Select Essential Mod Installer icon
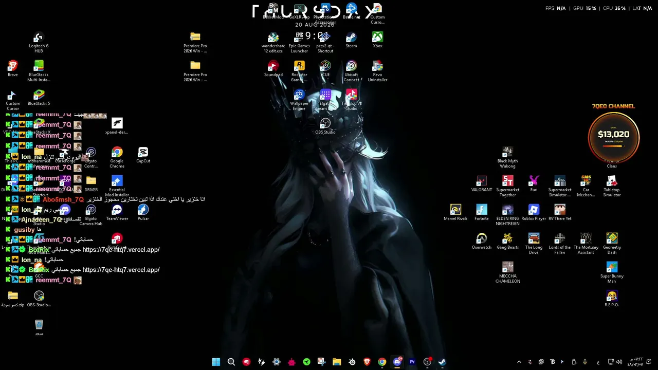The width and height of the screenshot is (658, 370). pyautogui.click(x=117, y=186)
